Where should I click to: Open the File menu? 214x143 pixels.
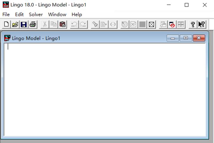[x=6, y=15]
